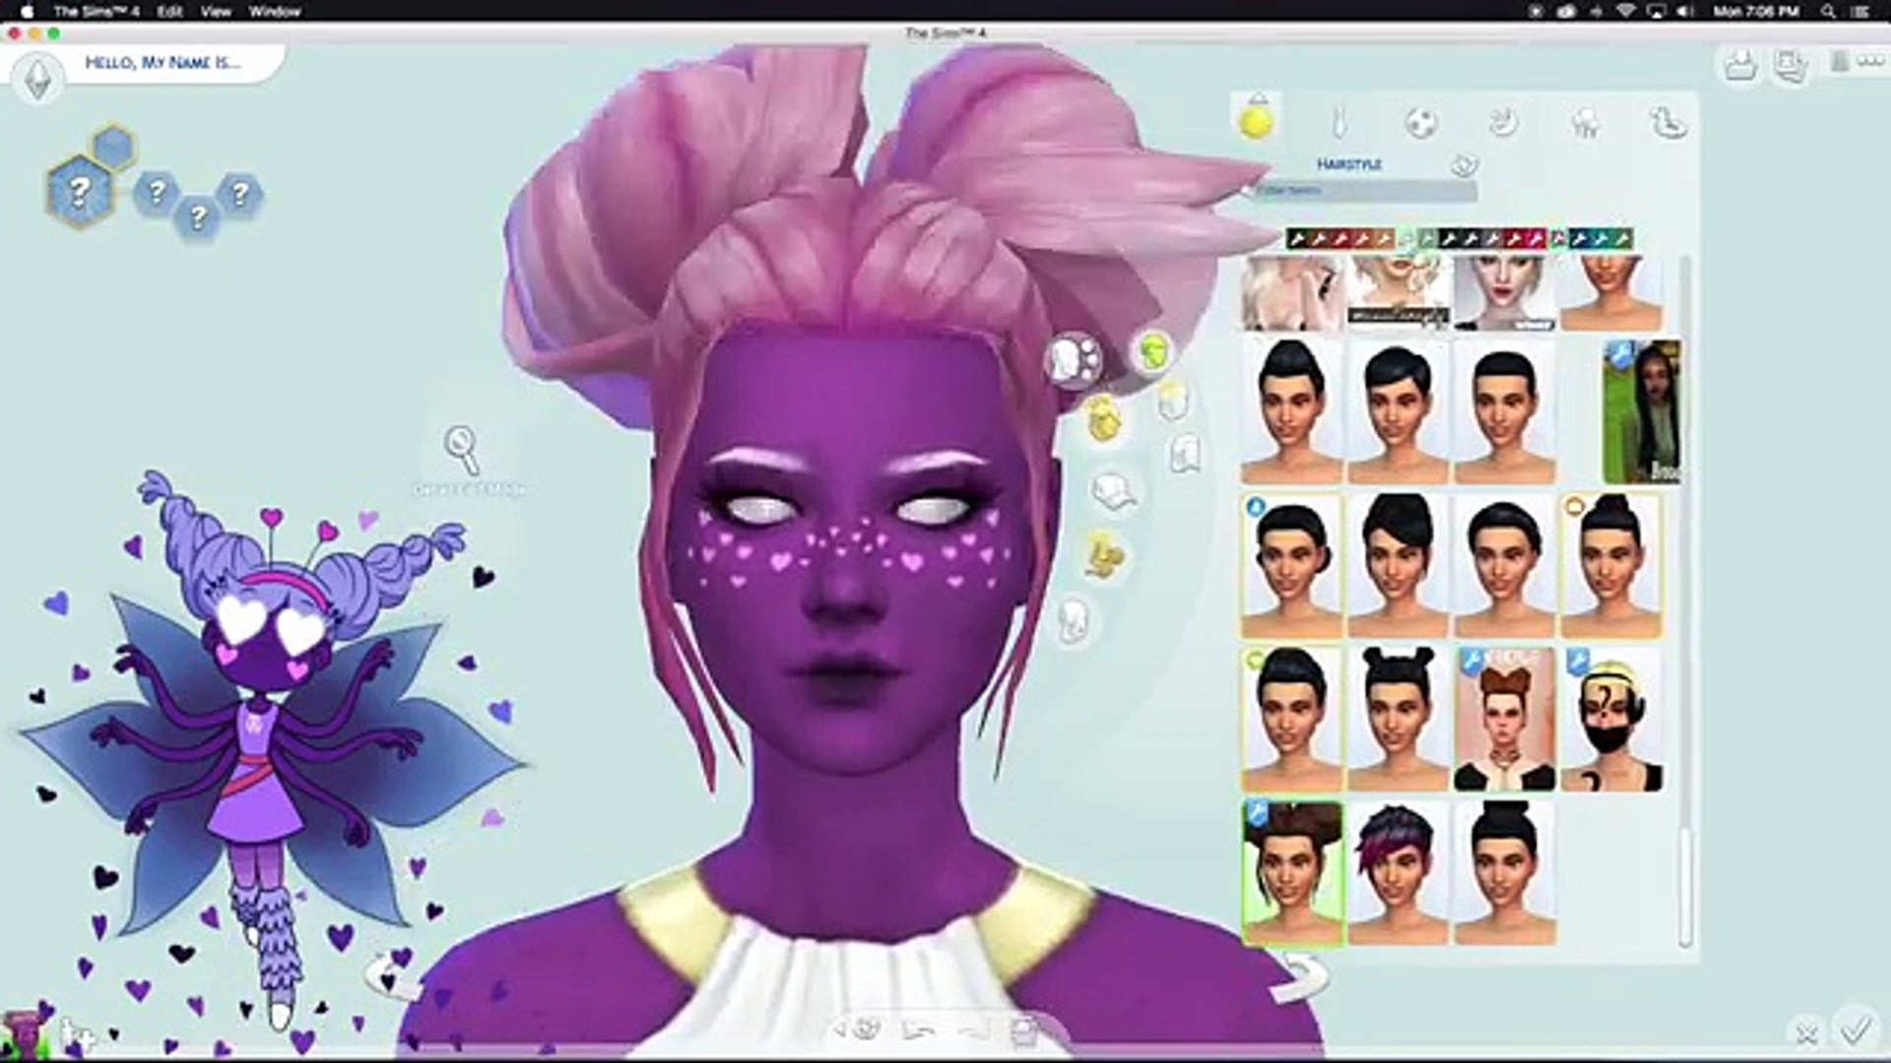Screen dimensions: 1891x1063
Task: Choose the thumbnail with question mark and black mask
Action: [x=1611, y=719]
